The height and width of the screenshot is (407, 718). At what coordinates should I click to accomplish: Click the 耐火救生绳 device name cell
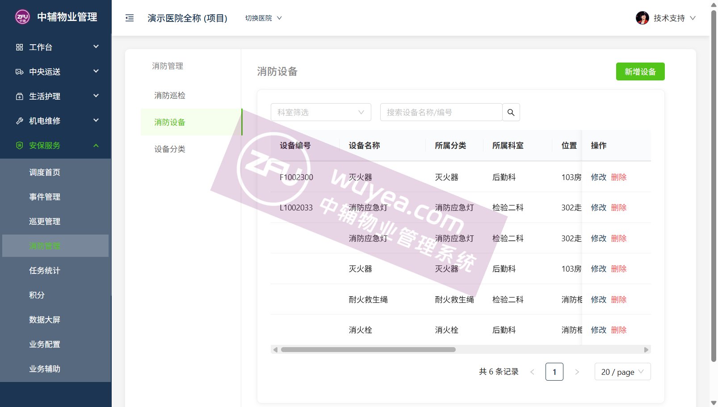[368, 299]
